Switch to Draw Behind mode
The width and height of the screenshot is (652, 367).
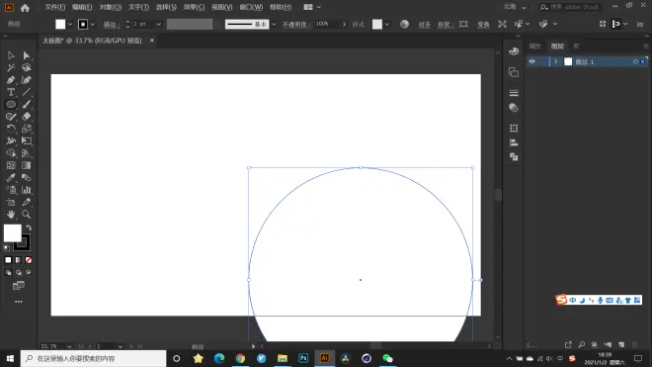[x=19, y=272]
